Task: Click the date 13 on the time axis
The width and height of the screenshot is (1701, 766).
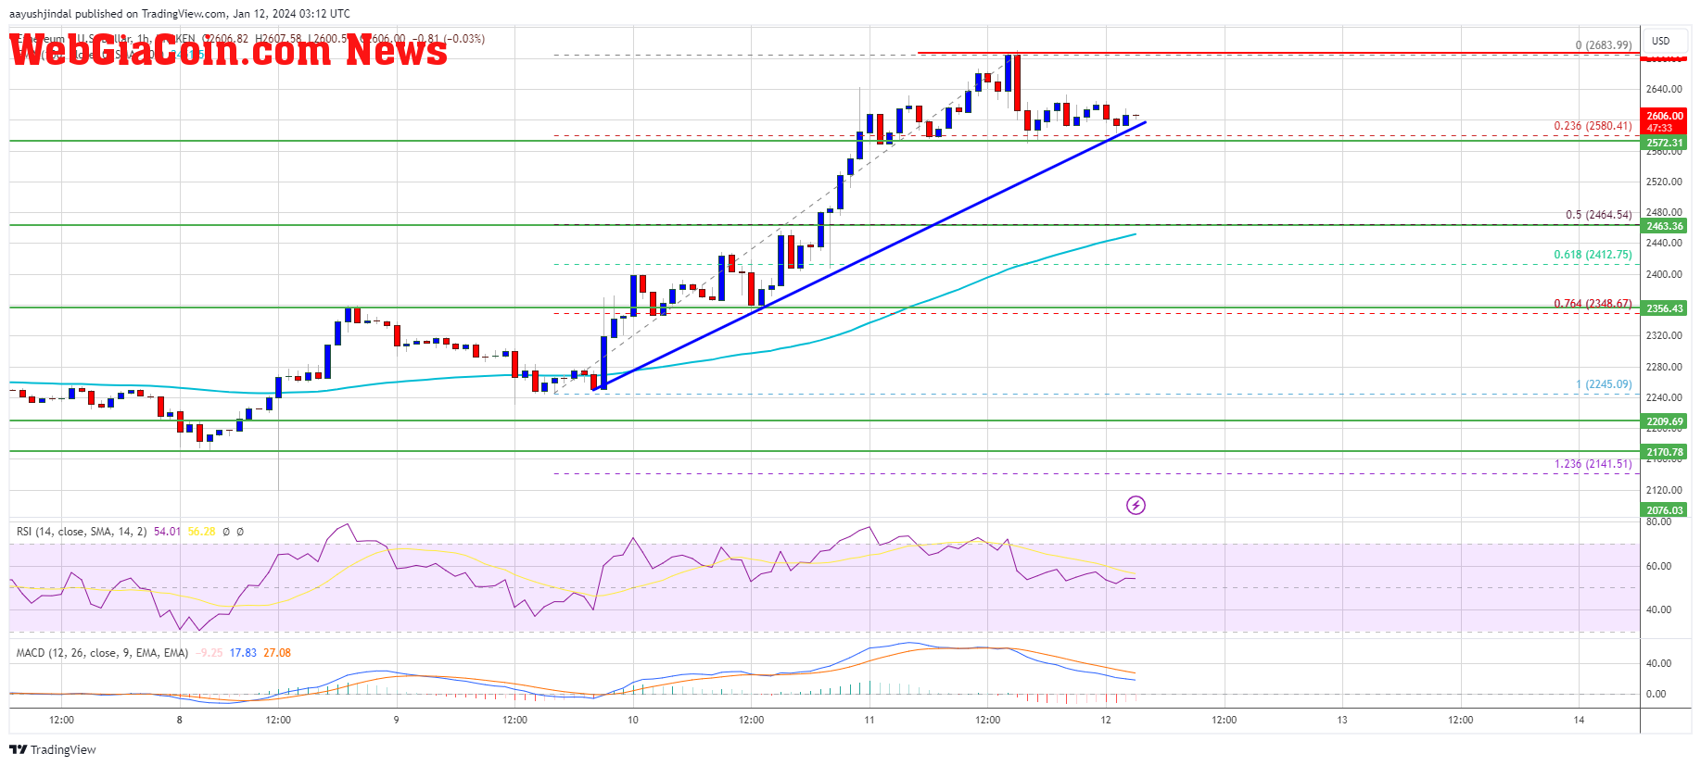Action: pyautogui.click(x=1342, y=720)
